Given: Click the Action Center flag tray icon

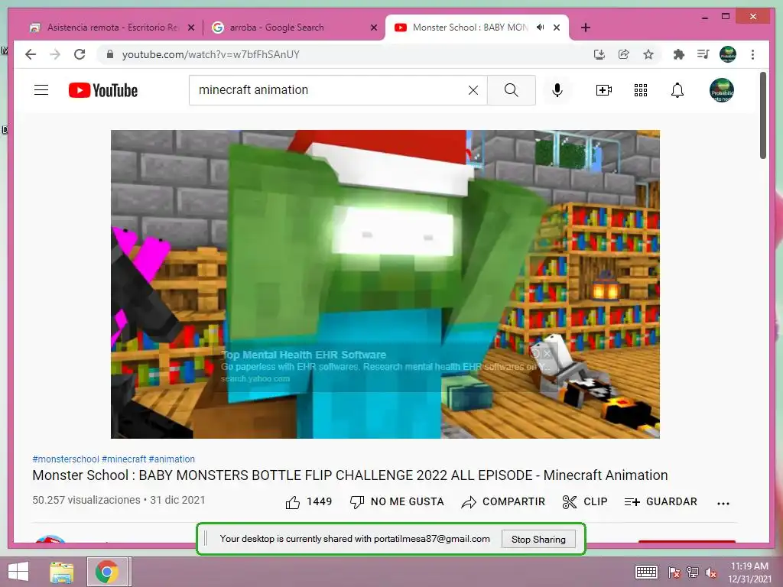Looking at the screenshot, I should (674, 572).
